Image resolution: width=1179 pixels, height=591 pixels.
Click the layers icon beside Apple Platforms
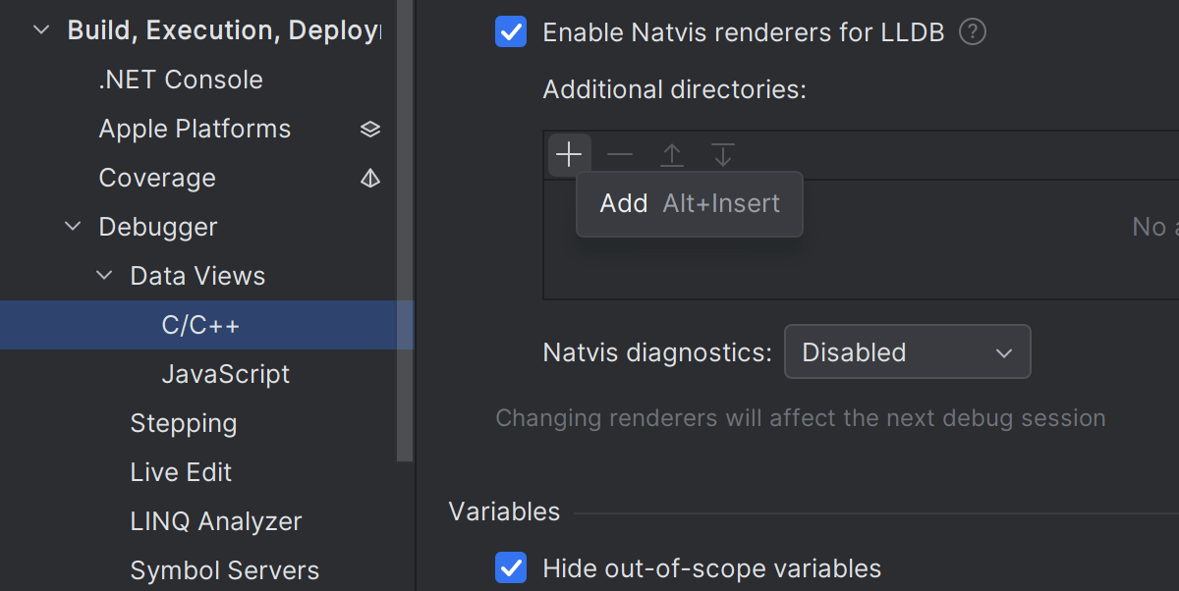pyautogui.click(x=370, y=130)
